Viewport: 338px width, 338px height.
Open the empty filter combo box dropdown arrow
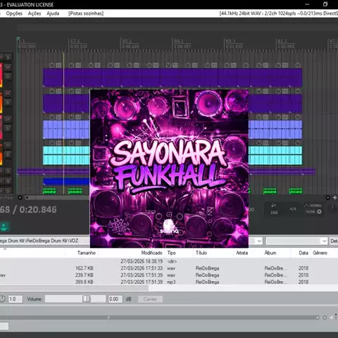click(x=325, y=241)
